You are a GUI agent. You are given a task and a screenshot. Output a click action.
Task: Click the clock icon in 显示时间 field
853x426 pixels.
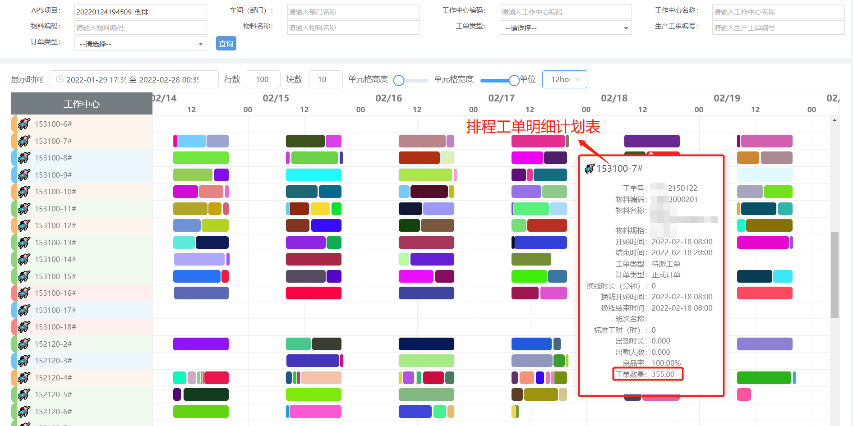pyautogui.click(x=60, y=79)
